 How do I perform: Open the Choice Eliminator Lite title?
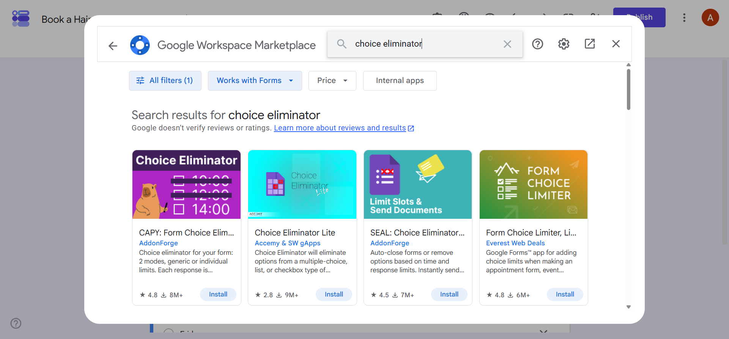tap(295, 232)
